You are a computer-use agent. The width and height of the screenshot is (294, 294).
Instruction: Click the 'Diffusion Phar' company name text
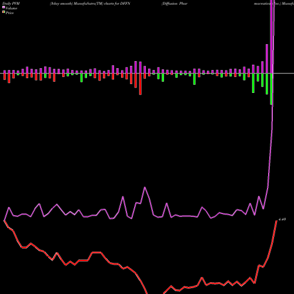(x=175, y=4)
